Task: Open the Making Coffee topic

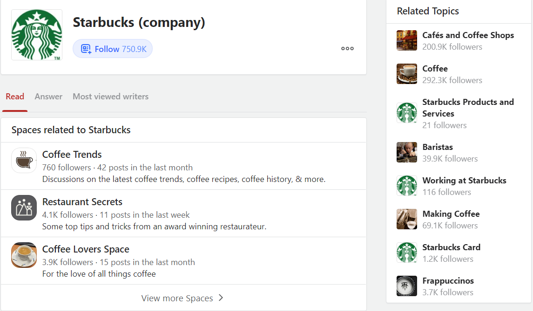Action: (451, 214)
